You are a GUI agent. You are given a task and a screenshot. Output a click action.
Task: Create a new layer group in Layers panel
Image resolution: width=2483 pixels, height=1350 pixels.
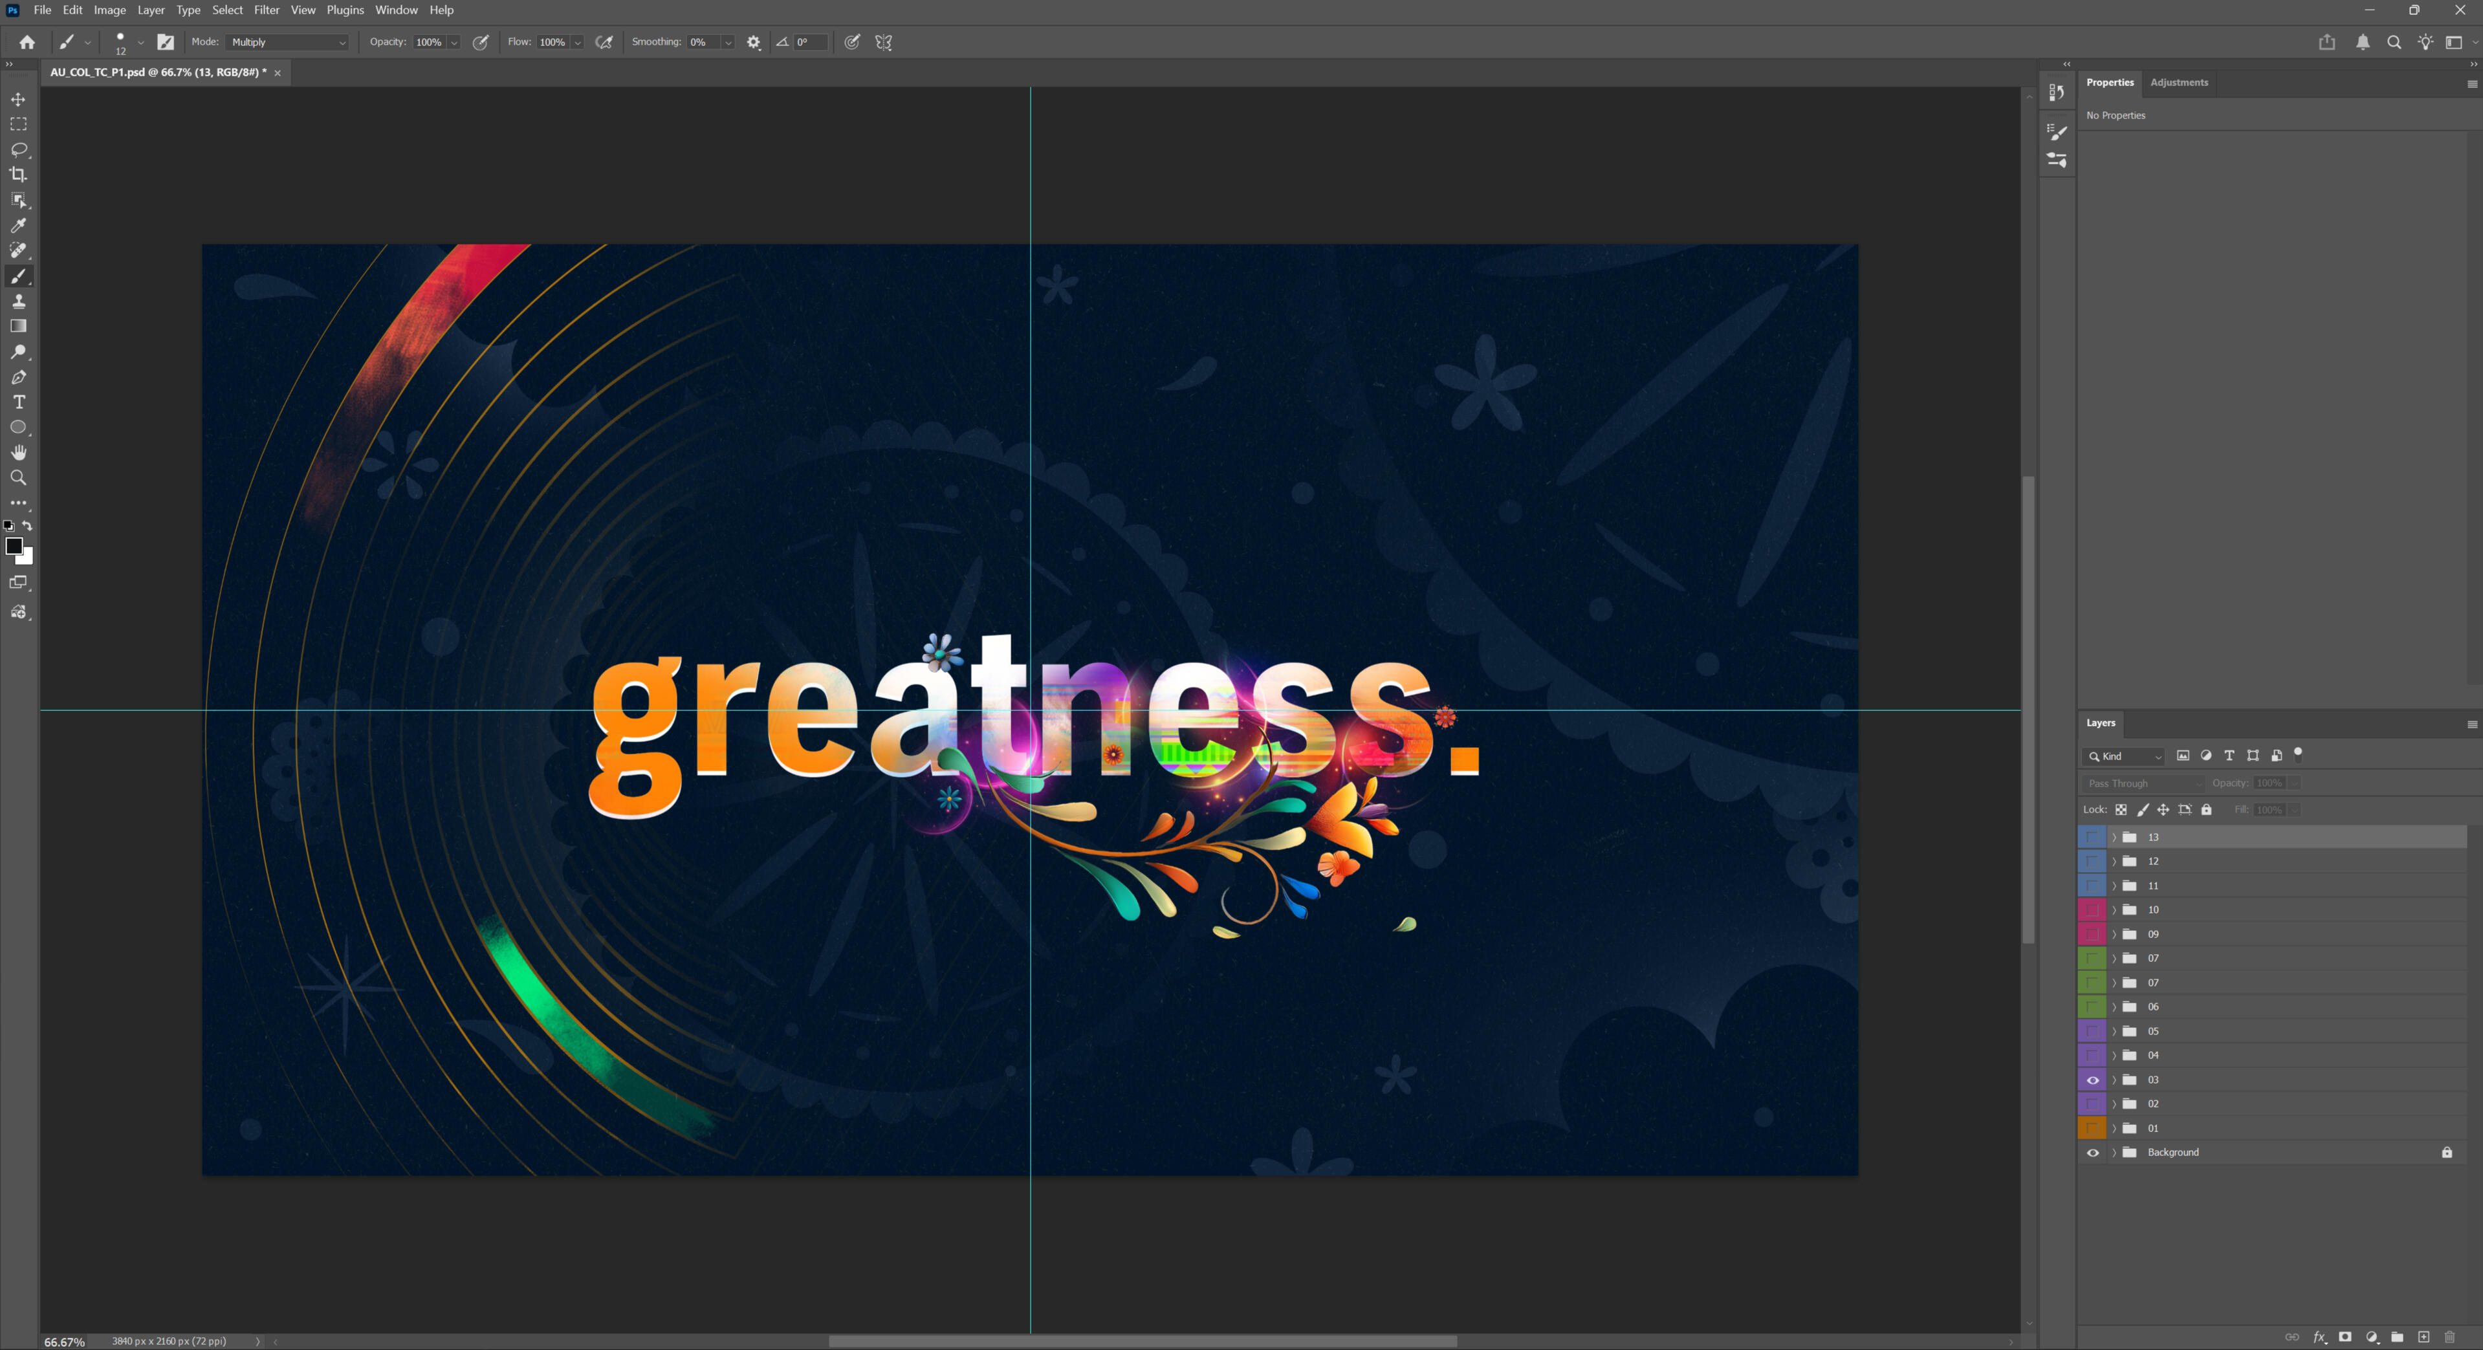[2397, 1336]
